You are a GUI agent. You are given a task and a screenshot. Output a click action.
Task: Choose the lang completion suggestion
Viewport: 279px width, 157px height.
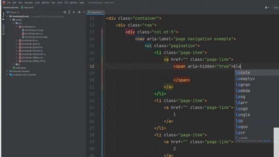pyautogui.click(x=257, y=97)
